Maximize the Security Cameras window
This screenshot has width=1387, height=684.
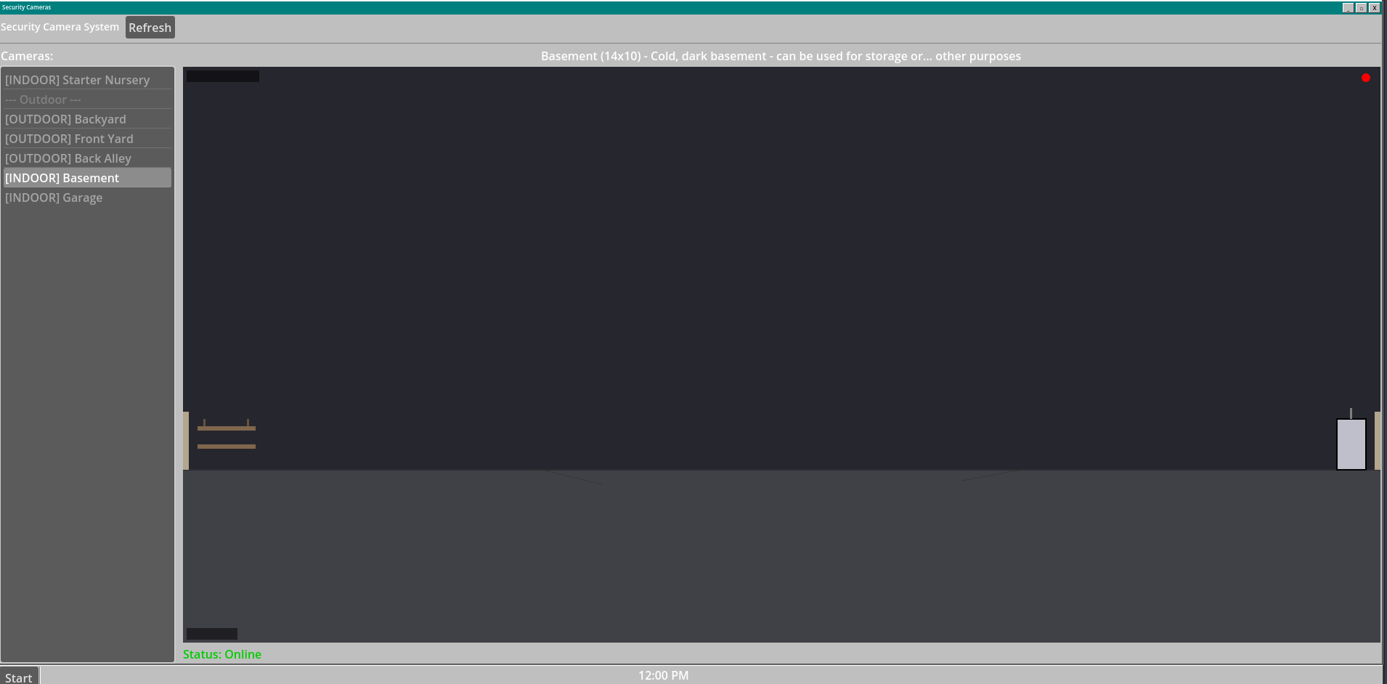(x=1361, y=7)
